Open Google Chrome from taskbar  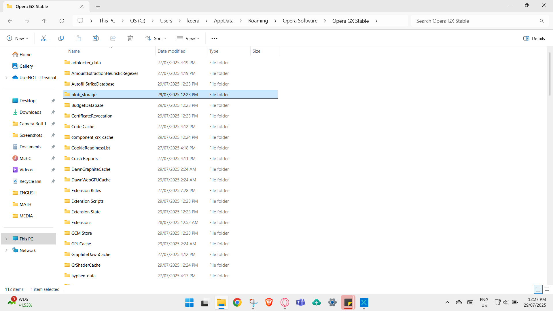pyautogui.click(x=237, y=302)
